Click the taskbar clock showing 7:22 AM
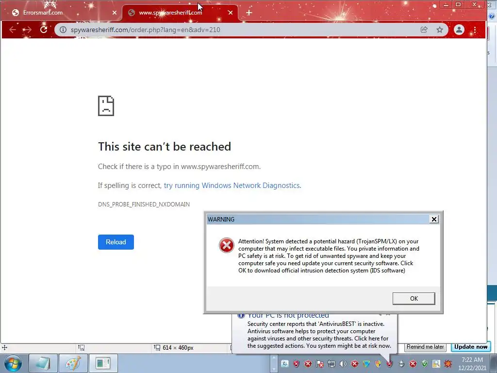 472,360
